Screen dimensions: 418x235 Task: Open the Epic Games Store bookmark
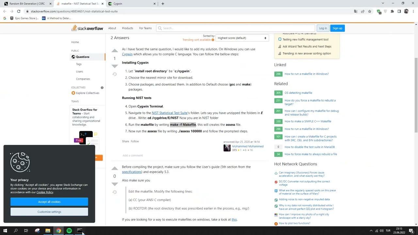[24, 18]
